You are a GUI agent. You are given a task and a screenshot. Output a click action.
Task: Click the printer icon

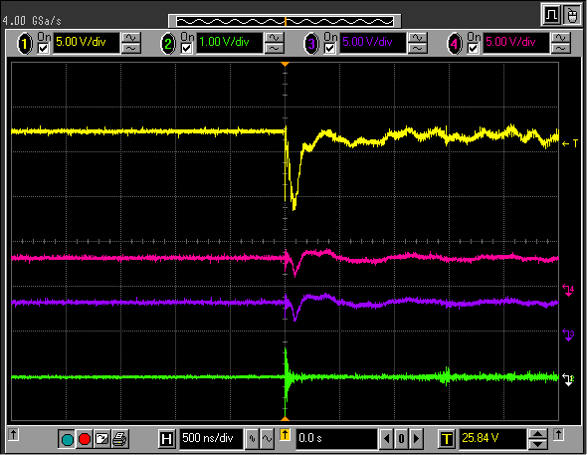tap(119, 439)
